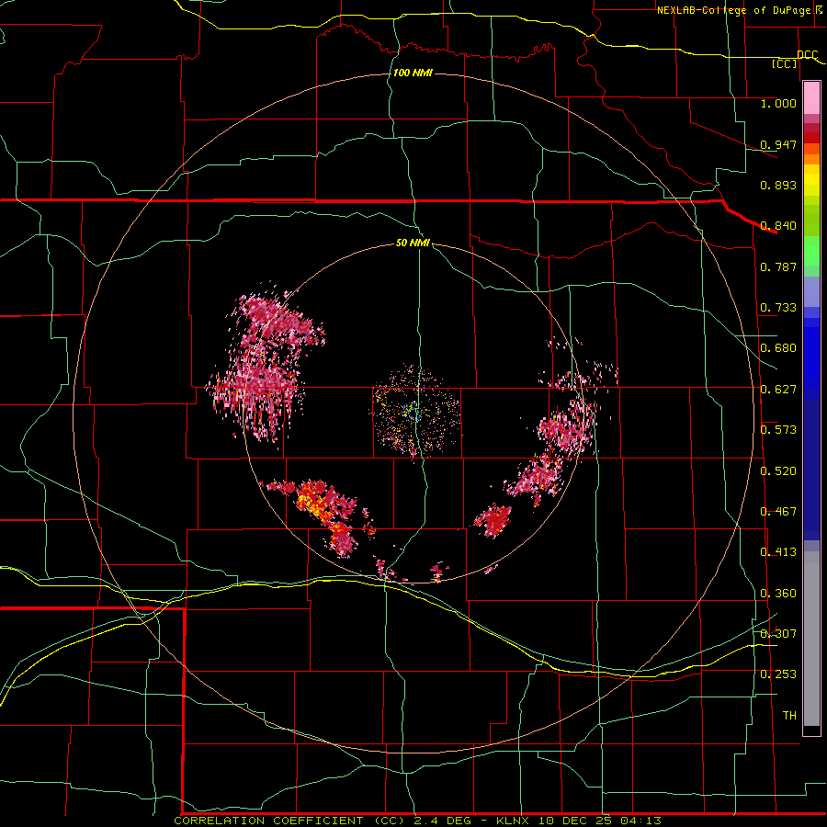This screenshot has width=827, height=827.
Task: Select the 0.520 legend value
Action: coord(778,471)
